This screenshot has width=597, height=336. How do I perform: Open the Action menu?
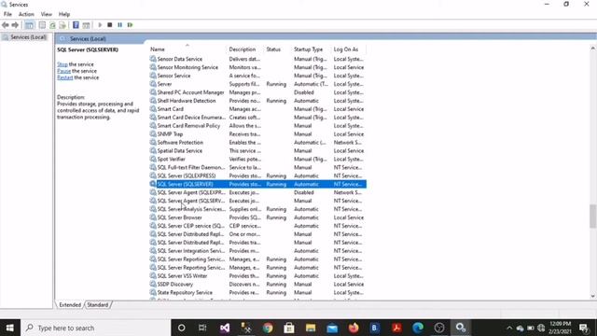pyautogui.click(x=26, y=14)
